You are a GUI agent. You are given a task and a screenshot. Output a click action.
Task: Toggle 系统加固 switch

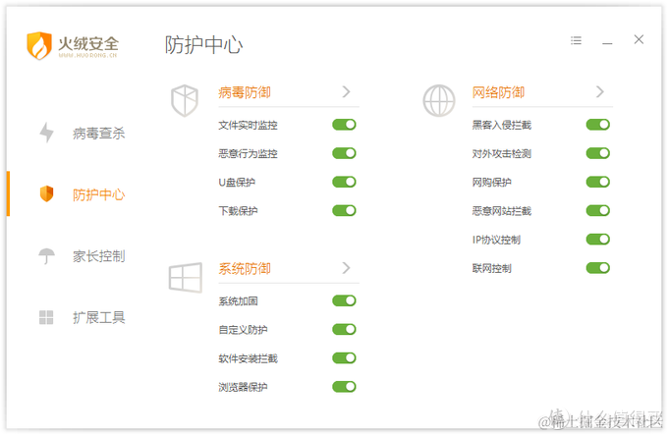(344, 300)
